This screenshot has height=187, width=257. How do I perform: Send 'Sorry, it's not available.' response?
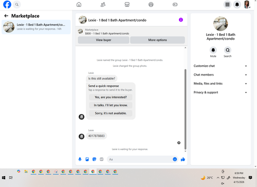pos(111,113)
